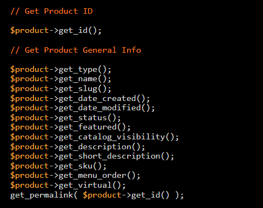Viewport: 263px width, 208px height.
Task: Click the get_description() code line
Action: tap(78, 147)
